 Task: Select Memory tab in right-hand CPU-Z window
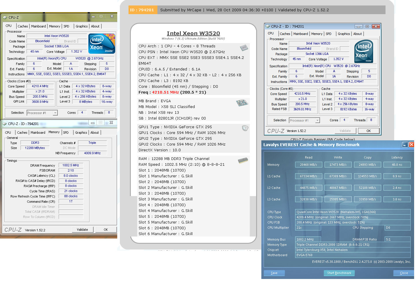coord(317,34)
